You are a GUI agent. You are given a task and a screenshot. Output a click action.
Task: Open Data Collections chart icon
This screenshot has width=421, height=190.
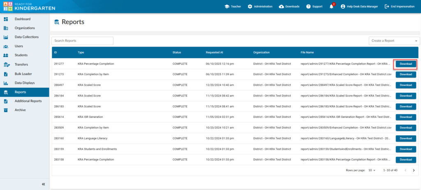(6, 37)
